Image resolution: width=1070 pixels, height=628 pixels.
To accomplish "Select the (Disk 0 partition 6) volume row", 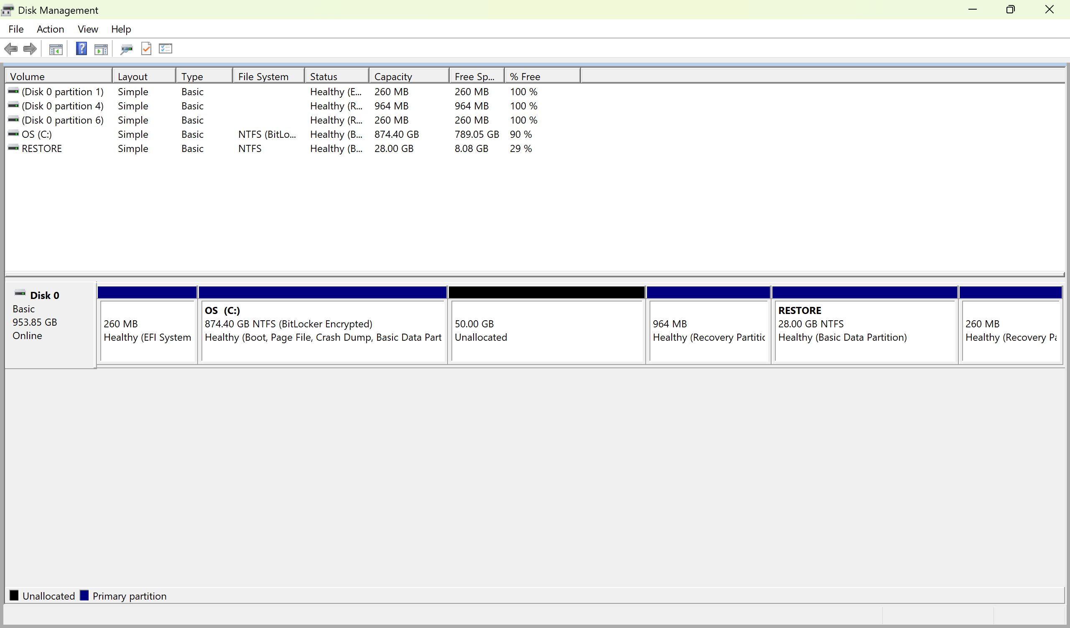I will 293,120.
